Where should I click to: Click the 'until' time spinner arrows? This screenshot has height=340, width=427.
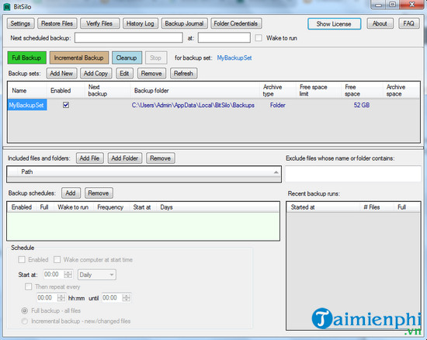[x=127, y=298]
